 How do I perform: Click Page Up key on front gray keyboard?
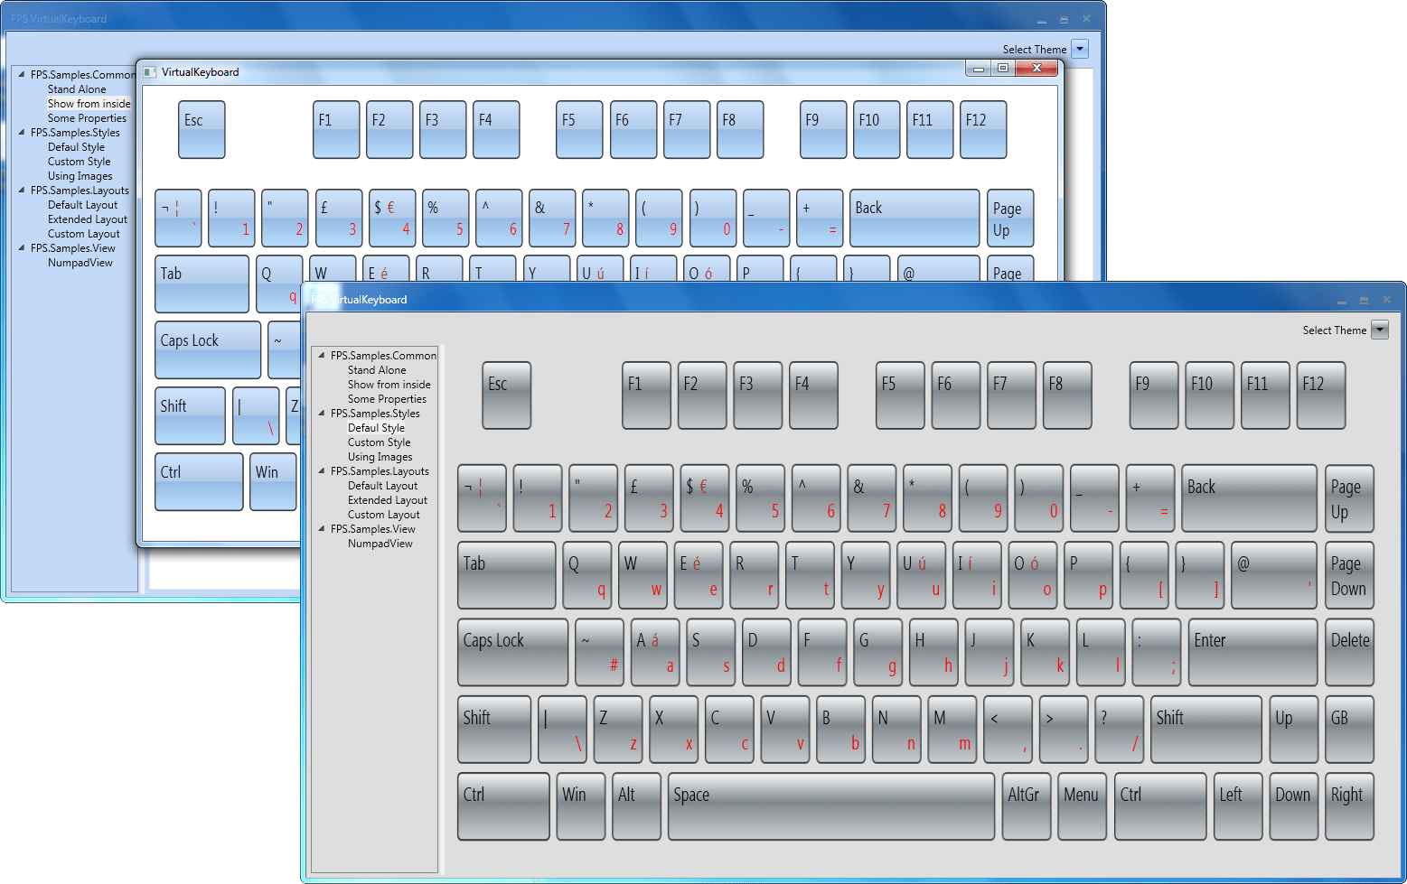pyautogui.click(x=1350, y=498)
